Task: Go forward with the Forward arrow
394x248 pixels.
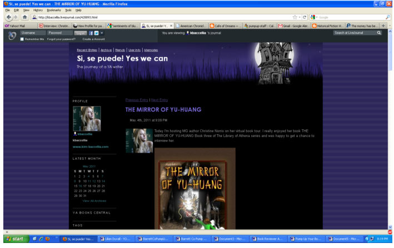Action: (16, 17)
